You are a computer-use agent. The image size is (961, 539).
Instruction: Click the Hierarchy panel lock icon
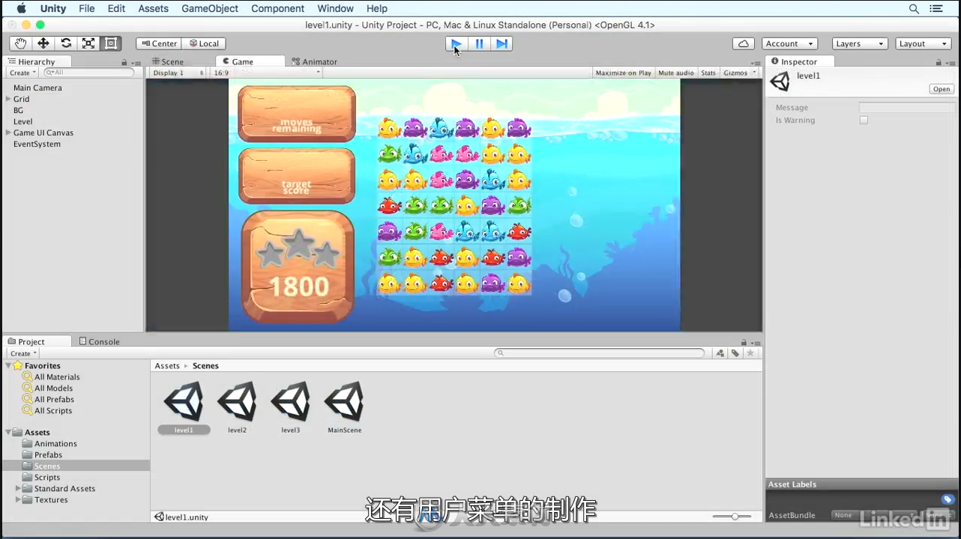click(x=124, y=63)
